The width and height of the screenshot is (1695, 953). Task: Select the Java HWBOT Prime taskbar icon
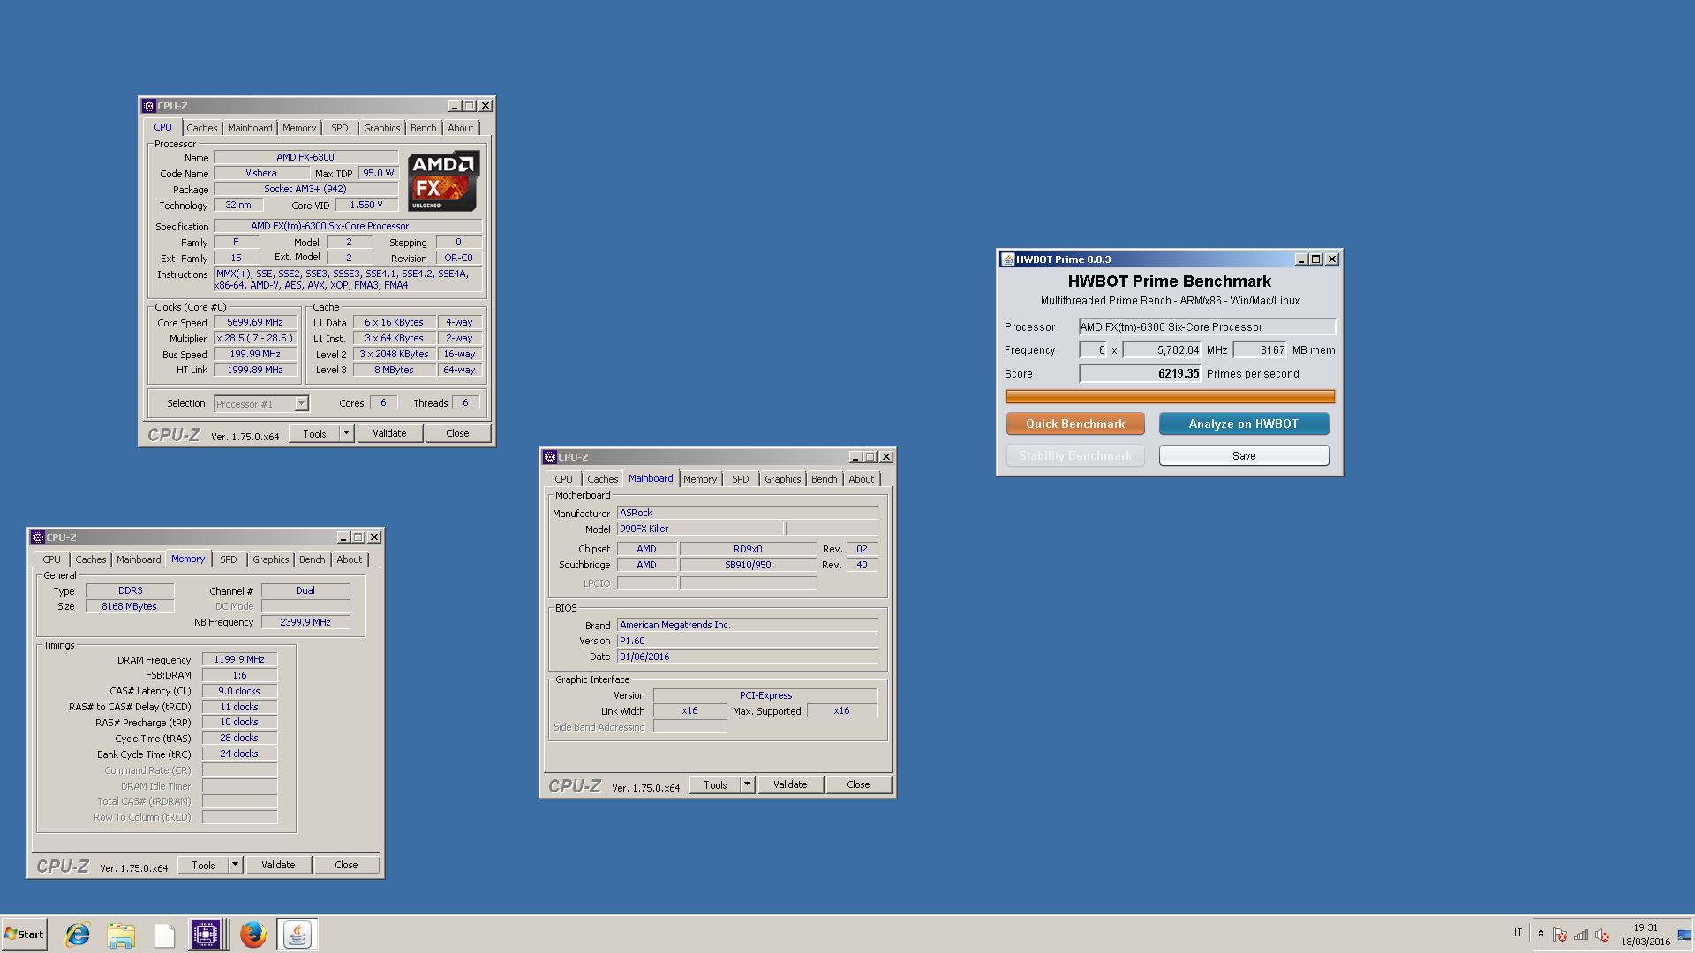click(298, 934)
